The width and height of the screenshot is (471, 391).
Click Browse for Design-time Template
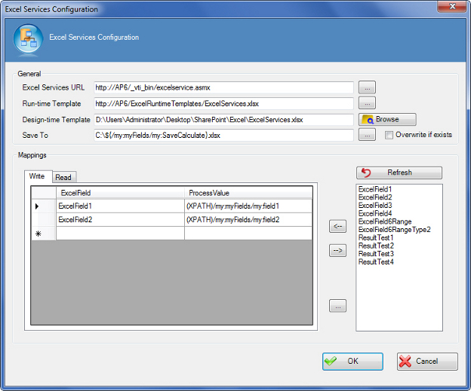coord(388,119)
